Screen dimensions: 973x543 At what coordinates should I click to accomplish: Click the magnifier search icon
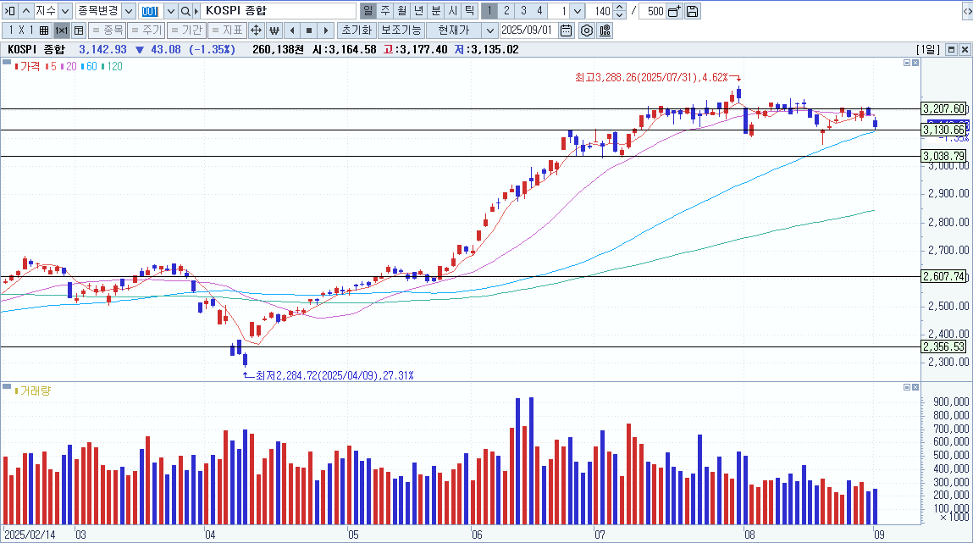pyautogui.click(x=185, y=11)
